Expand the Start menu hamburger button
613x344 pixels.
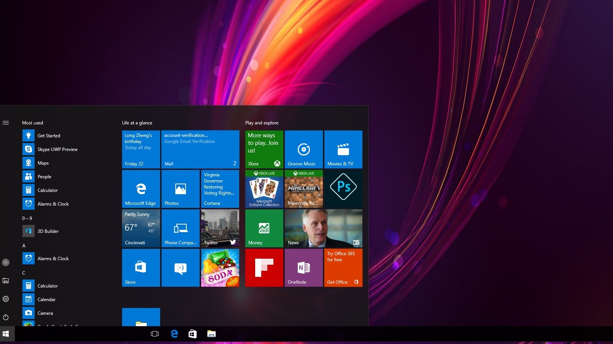click(6, 123)
